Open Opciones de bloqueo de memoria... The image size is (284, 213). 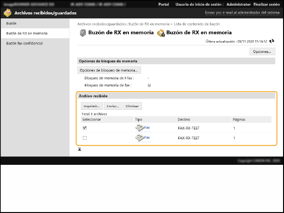pyautogui.click(x=109, y=70)
